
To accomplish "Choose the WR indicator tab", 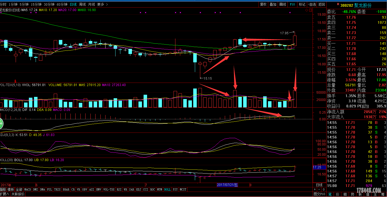I will click(125, 189).
